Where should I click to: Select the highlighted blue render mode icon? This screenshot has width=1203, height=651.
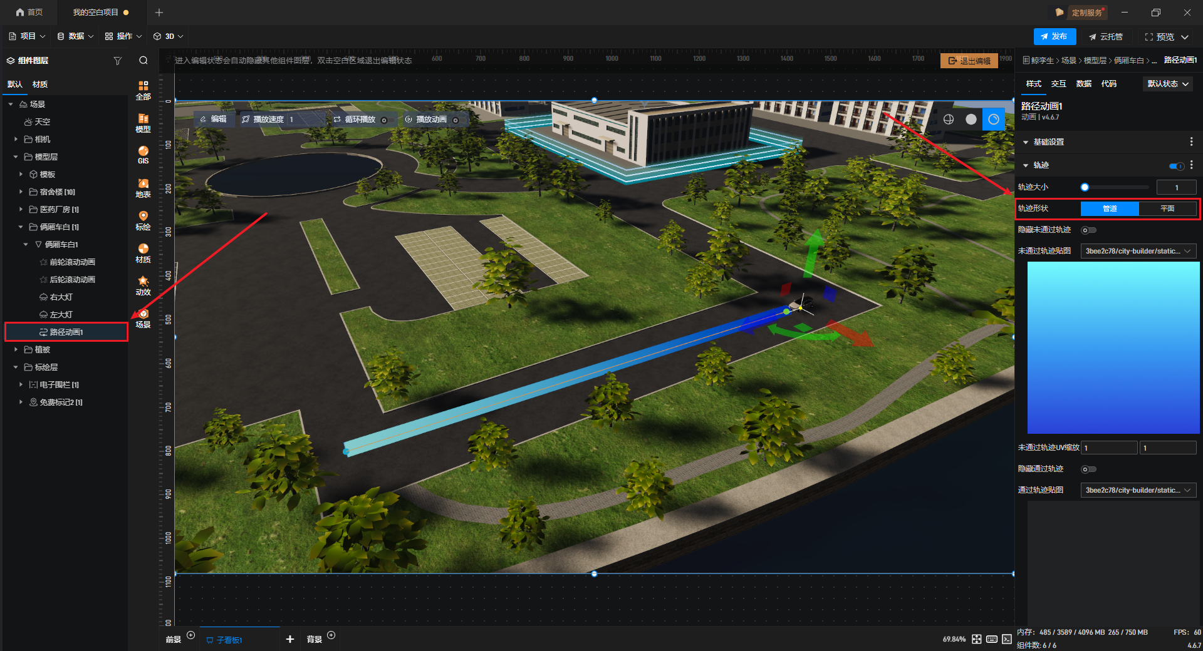pyautogui.click(x=994, y=119)
